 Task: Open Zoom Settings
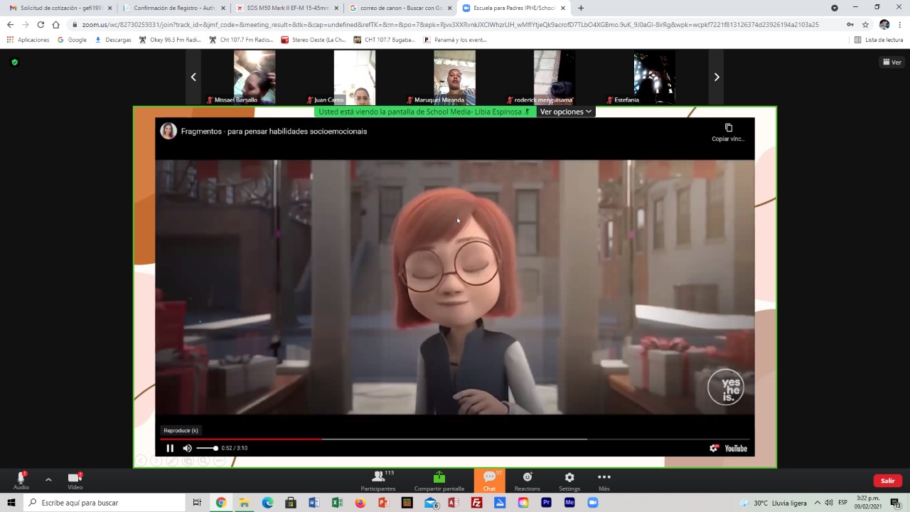coord(569,481)
